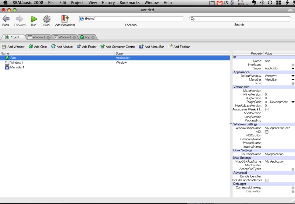Click the Location field showing (Home)
Image resolution: width=295 pixels, height=204 pixels.
coord(131,19)
